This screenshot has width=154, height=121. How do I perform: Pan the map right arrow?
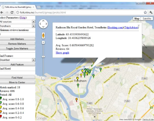pos(46,24)
